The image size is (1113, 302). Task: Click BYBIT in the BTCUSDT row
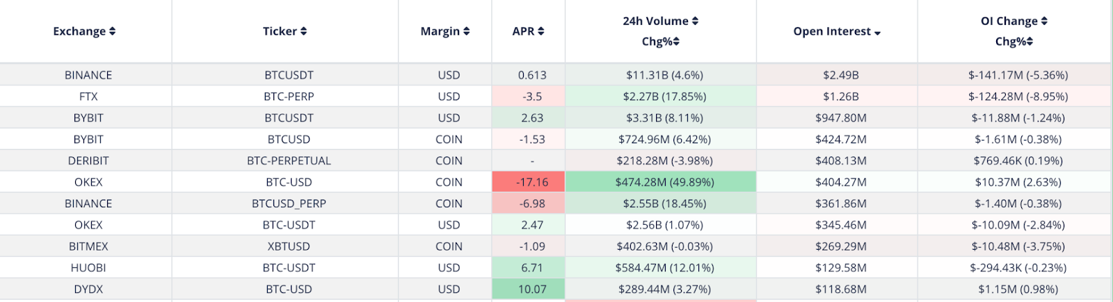tap(88, 118)
